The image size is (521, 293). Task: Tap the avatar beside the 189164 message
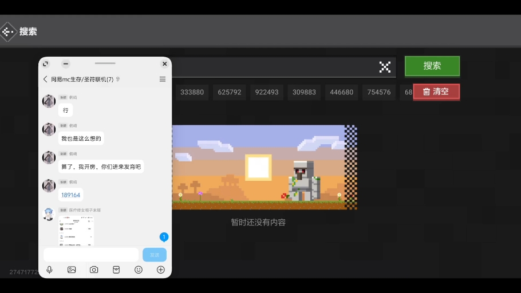(49, 185)
